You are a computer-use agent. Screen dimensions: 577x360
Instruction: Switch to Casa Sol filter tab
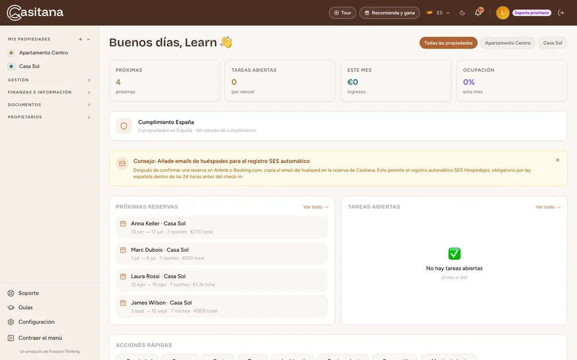[552, 43]
